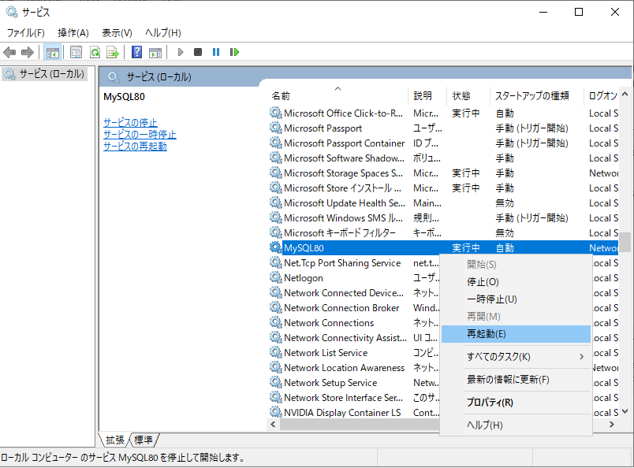Select Microsoft Office Click-to-R... service
The image size is (634, 468).
pos(443,113)
